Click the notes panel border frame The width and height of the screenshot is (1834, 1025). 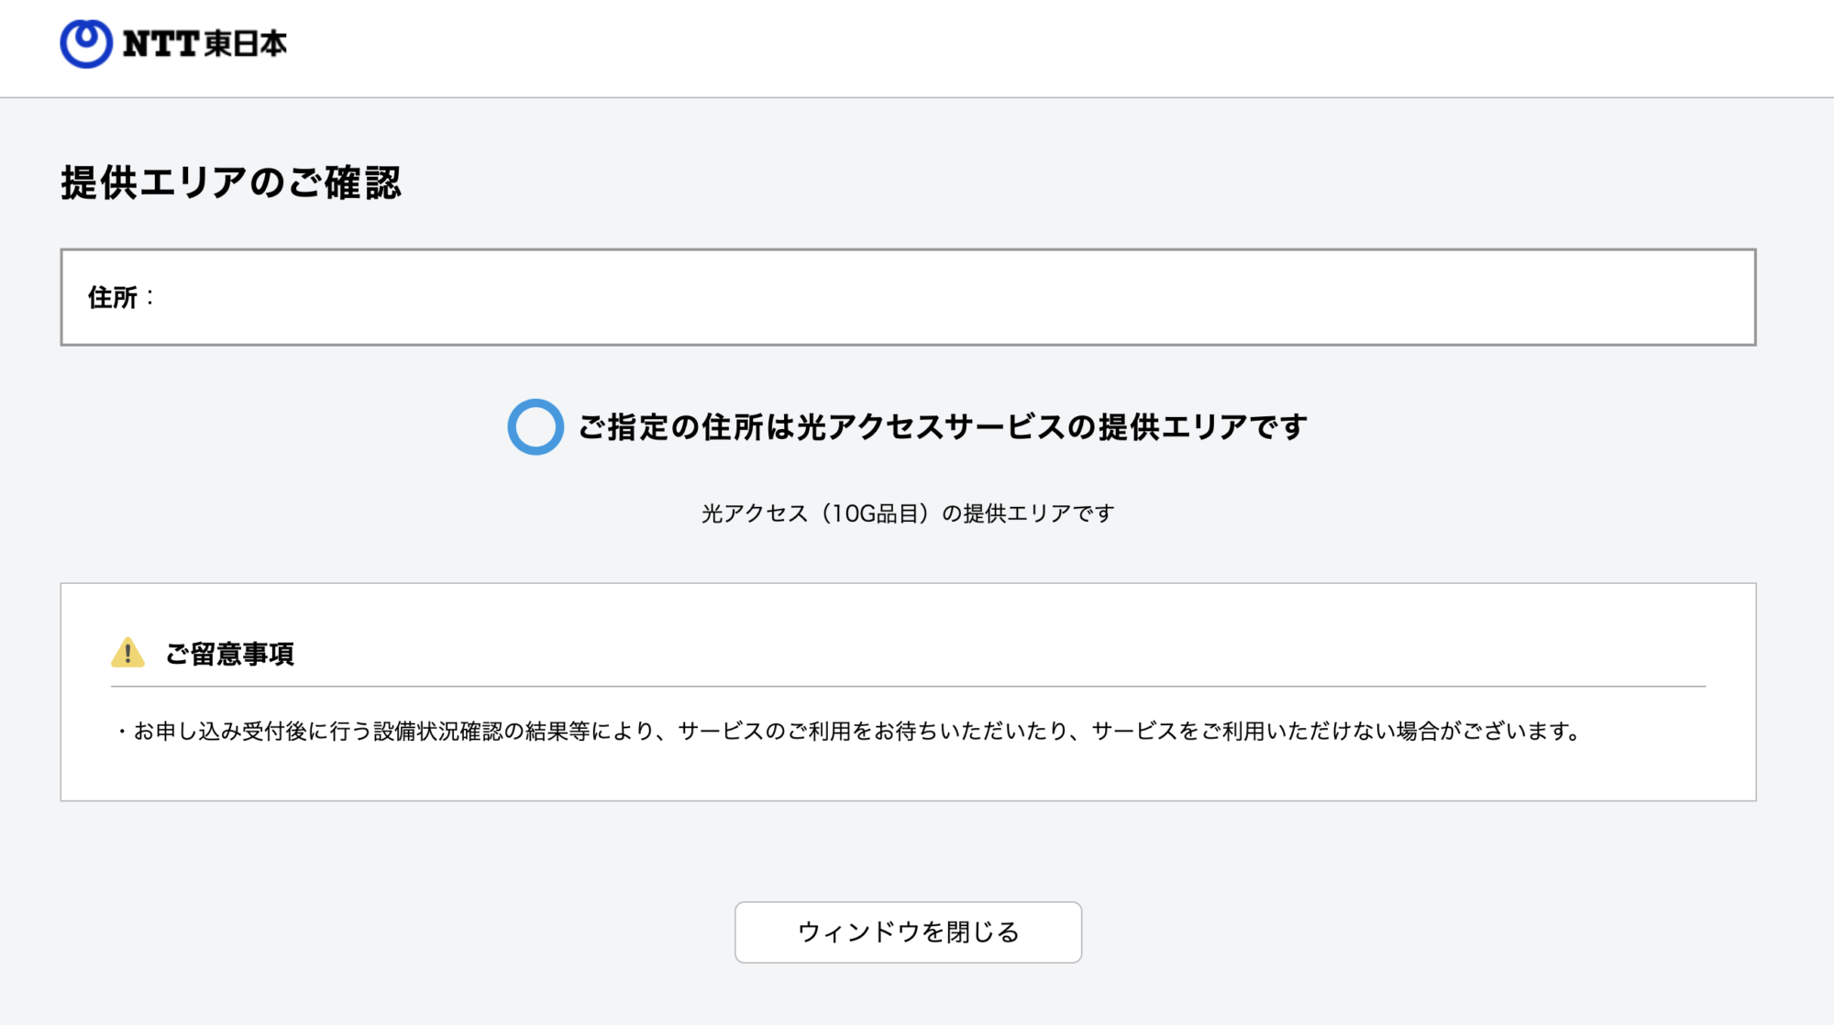(x=907, y=586)
